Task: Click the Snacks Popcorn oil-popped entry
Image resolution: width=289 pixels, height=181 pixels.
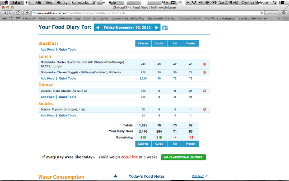Action: (63, 110)
